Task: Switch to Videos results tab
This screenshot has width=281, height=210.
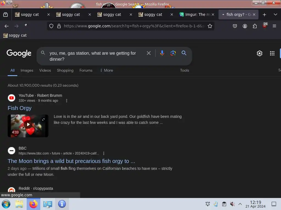Action: click(x=45, y=70)
